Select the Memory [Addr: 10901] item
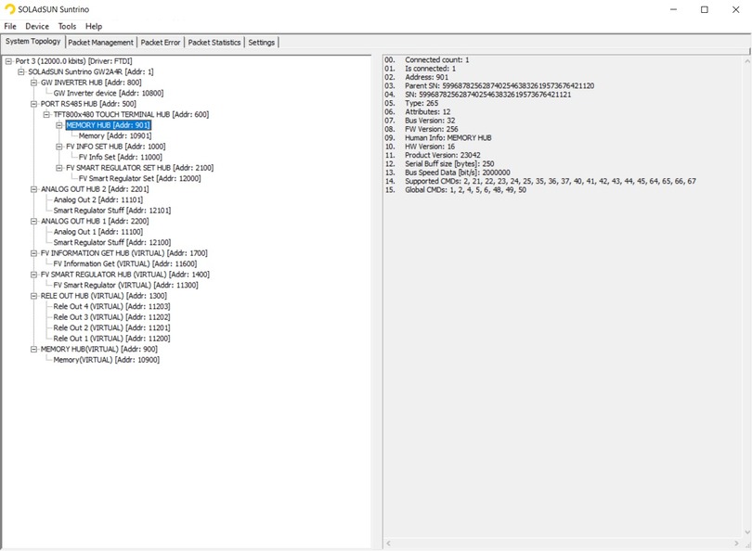752x551 pixels. 115,135
